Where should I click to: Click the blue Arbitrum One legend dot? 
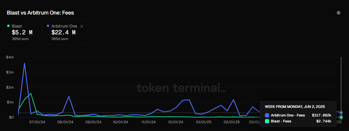(x=48, y=26)
